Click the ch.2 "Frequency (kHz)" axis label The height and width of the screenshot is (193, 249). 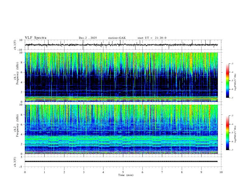pos(17,126)
